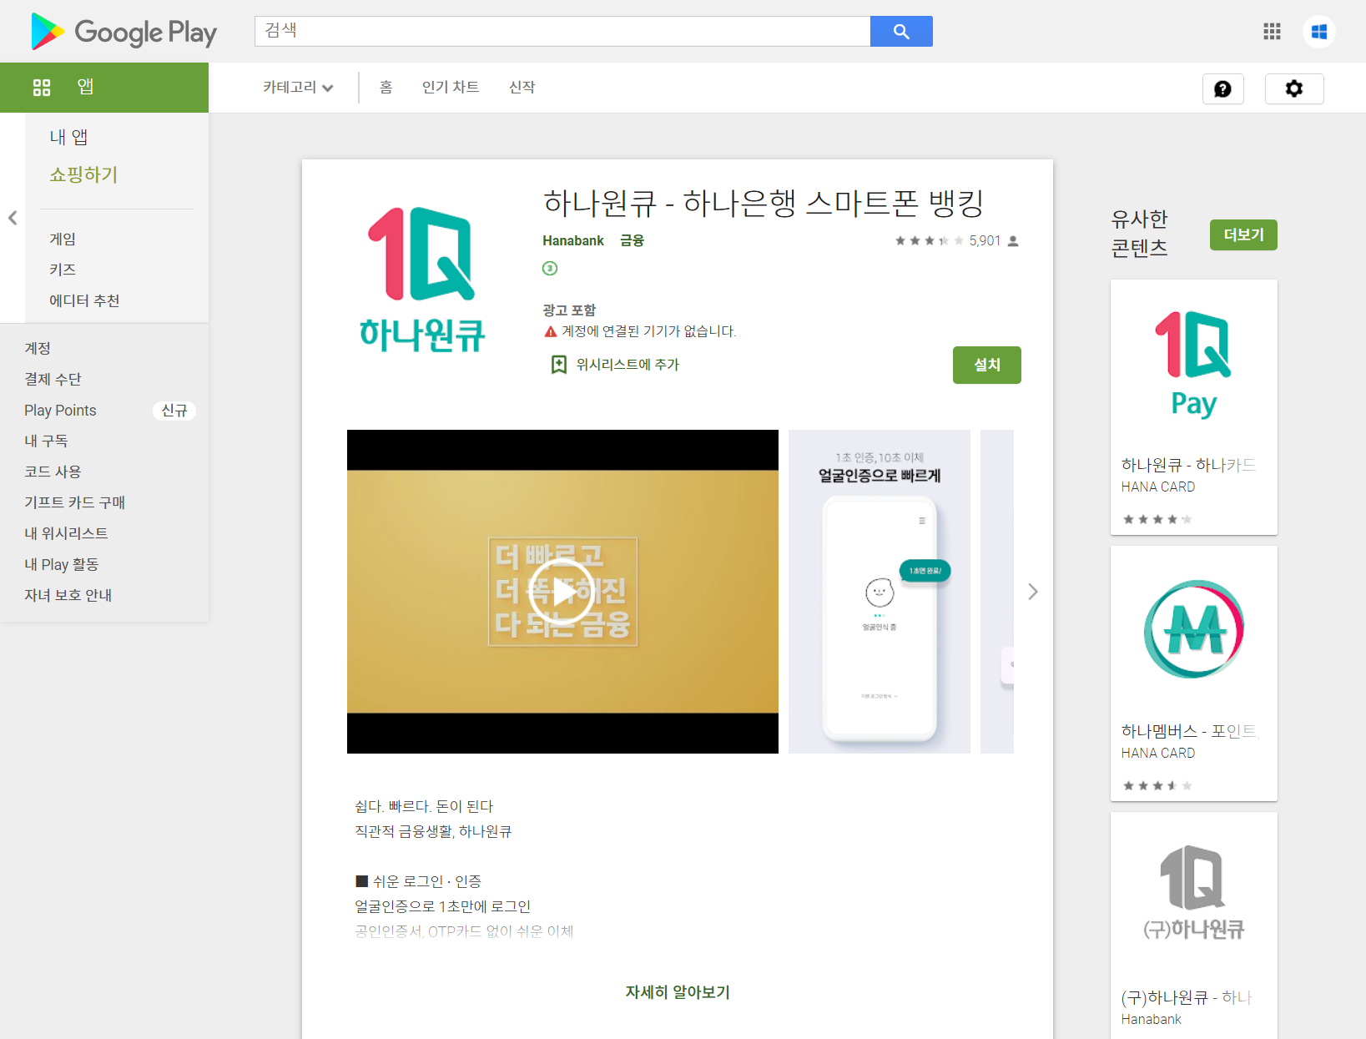
Task: Open Play Points link
Action: pos(60,410)
